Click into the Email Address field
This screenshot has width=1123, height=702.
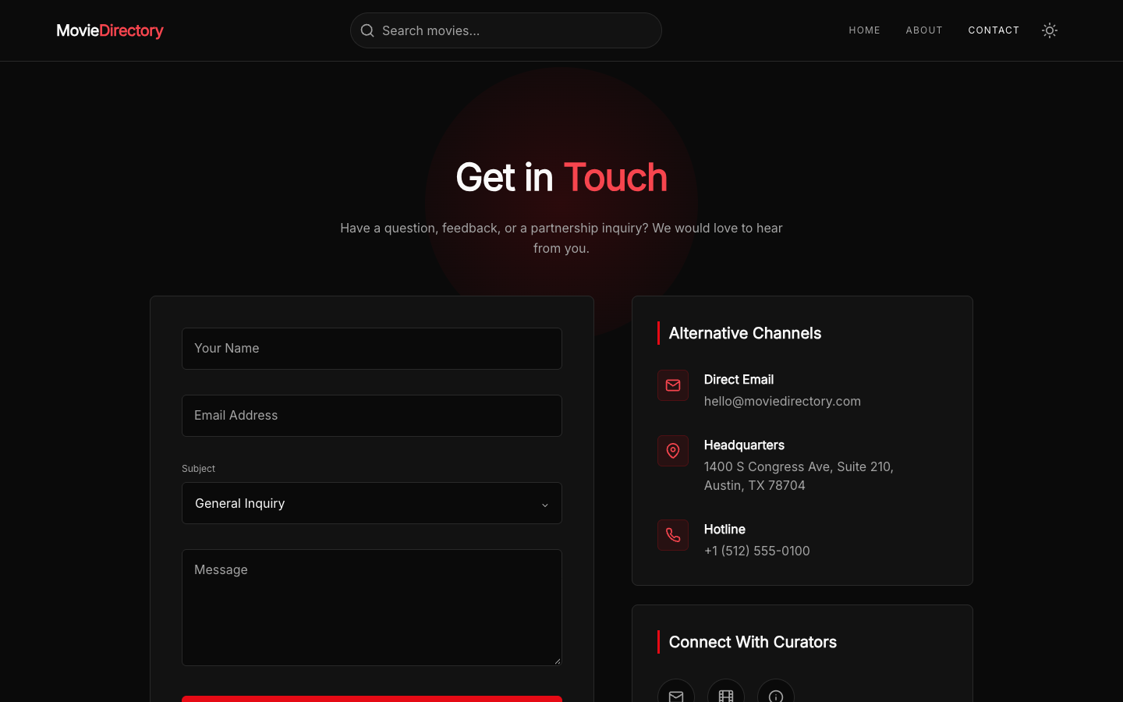tap(372, 416)
